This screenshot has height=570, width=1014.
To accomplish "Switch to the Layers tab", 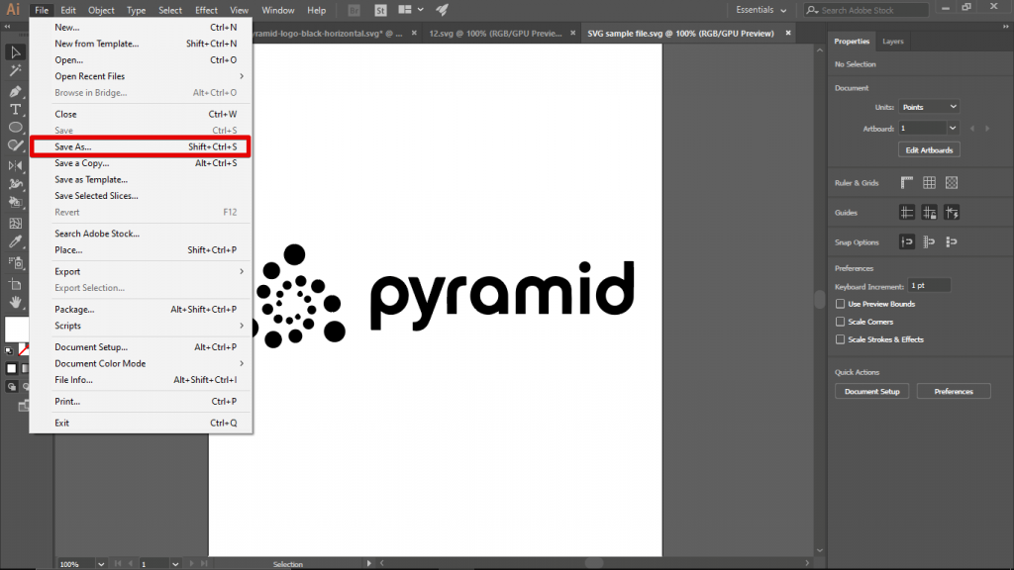I will tap(892, 42).
